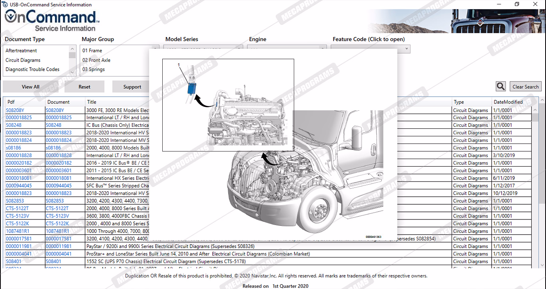Click the app icon in title bar
Image resolution: width=546 pixels, height=289 pixels.
tap(5, 4)
